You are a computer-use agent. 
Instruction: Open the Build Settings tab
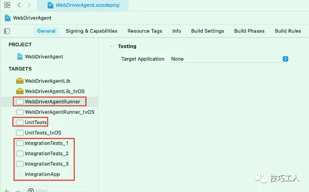click(x=207, y=31)
